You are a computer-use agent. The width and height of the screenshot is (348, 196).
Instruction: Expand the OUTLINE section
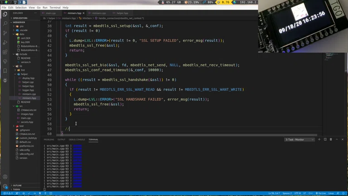pos(17,186)
